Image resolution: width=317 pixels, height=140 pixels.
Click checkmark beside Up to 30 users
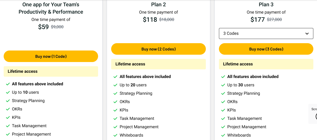coord(223,85)
